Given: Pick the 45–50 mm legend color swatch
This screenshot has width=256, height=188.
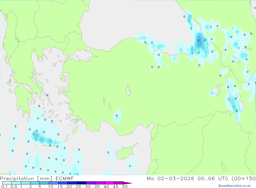Looking at the screenshot, I should (x=119, y=183).
